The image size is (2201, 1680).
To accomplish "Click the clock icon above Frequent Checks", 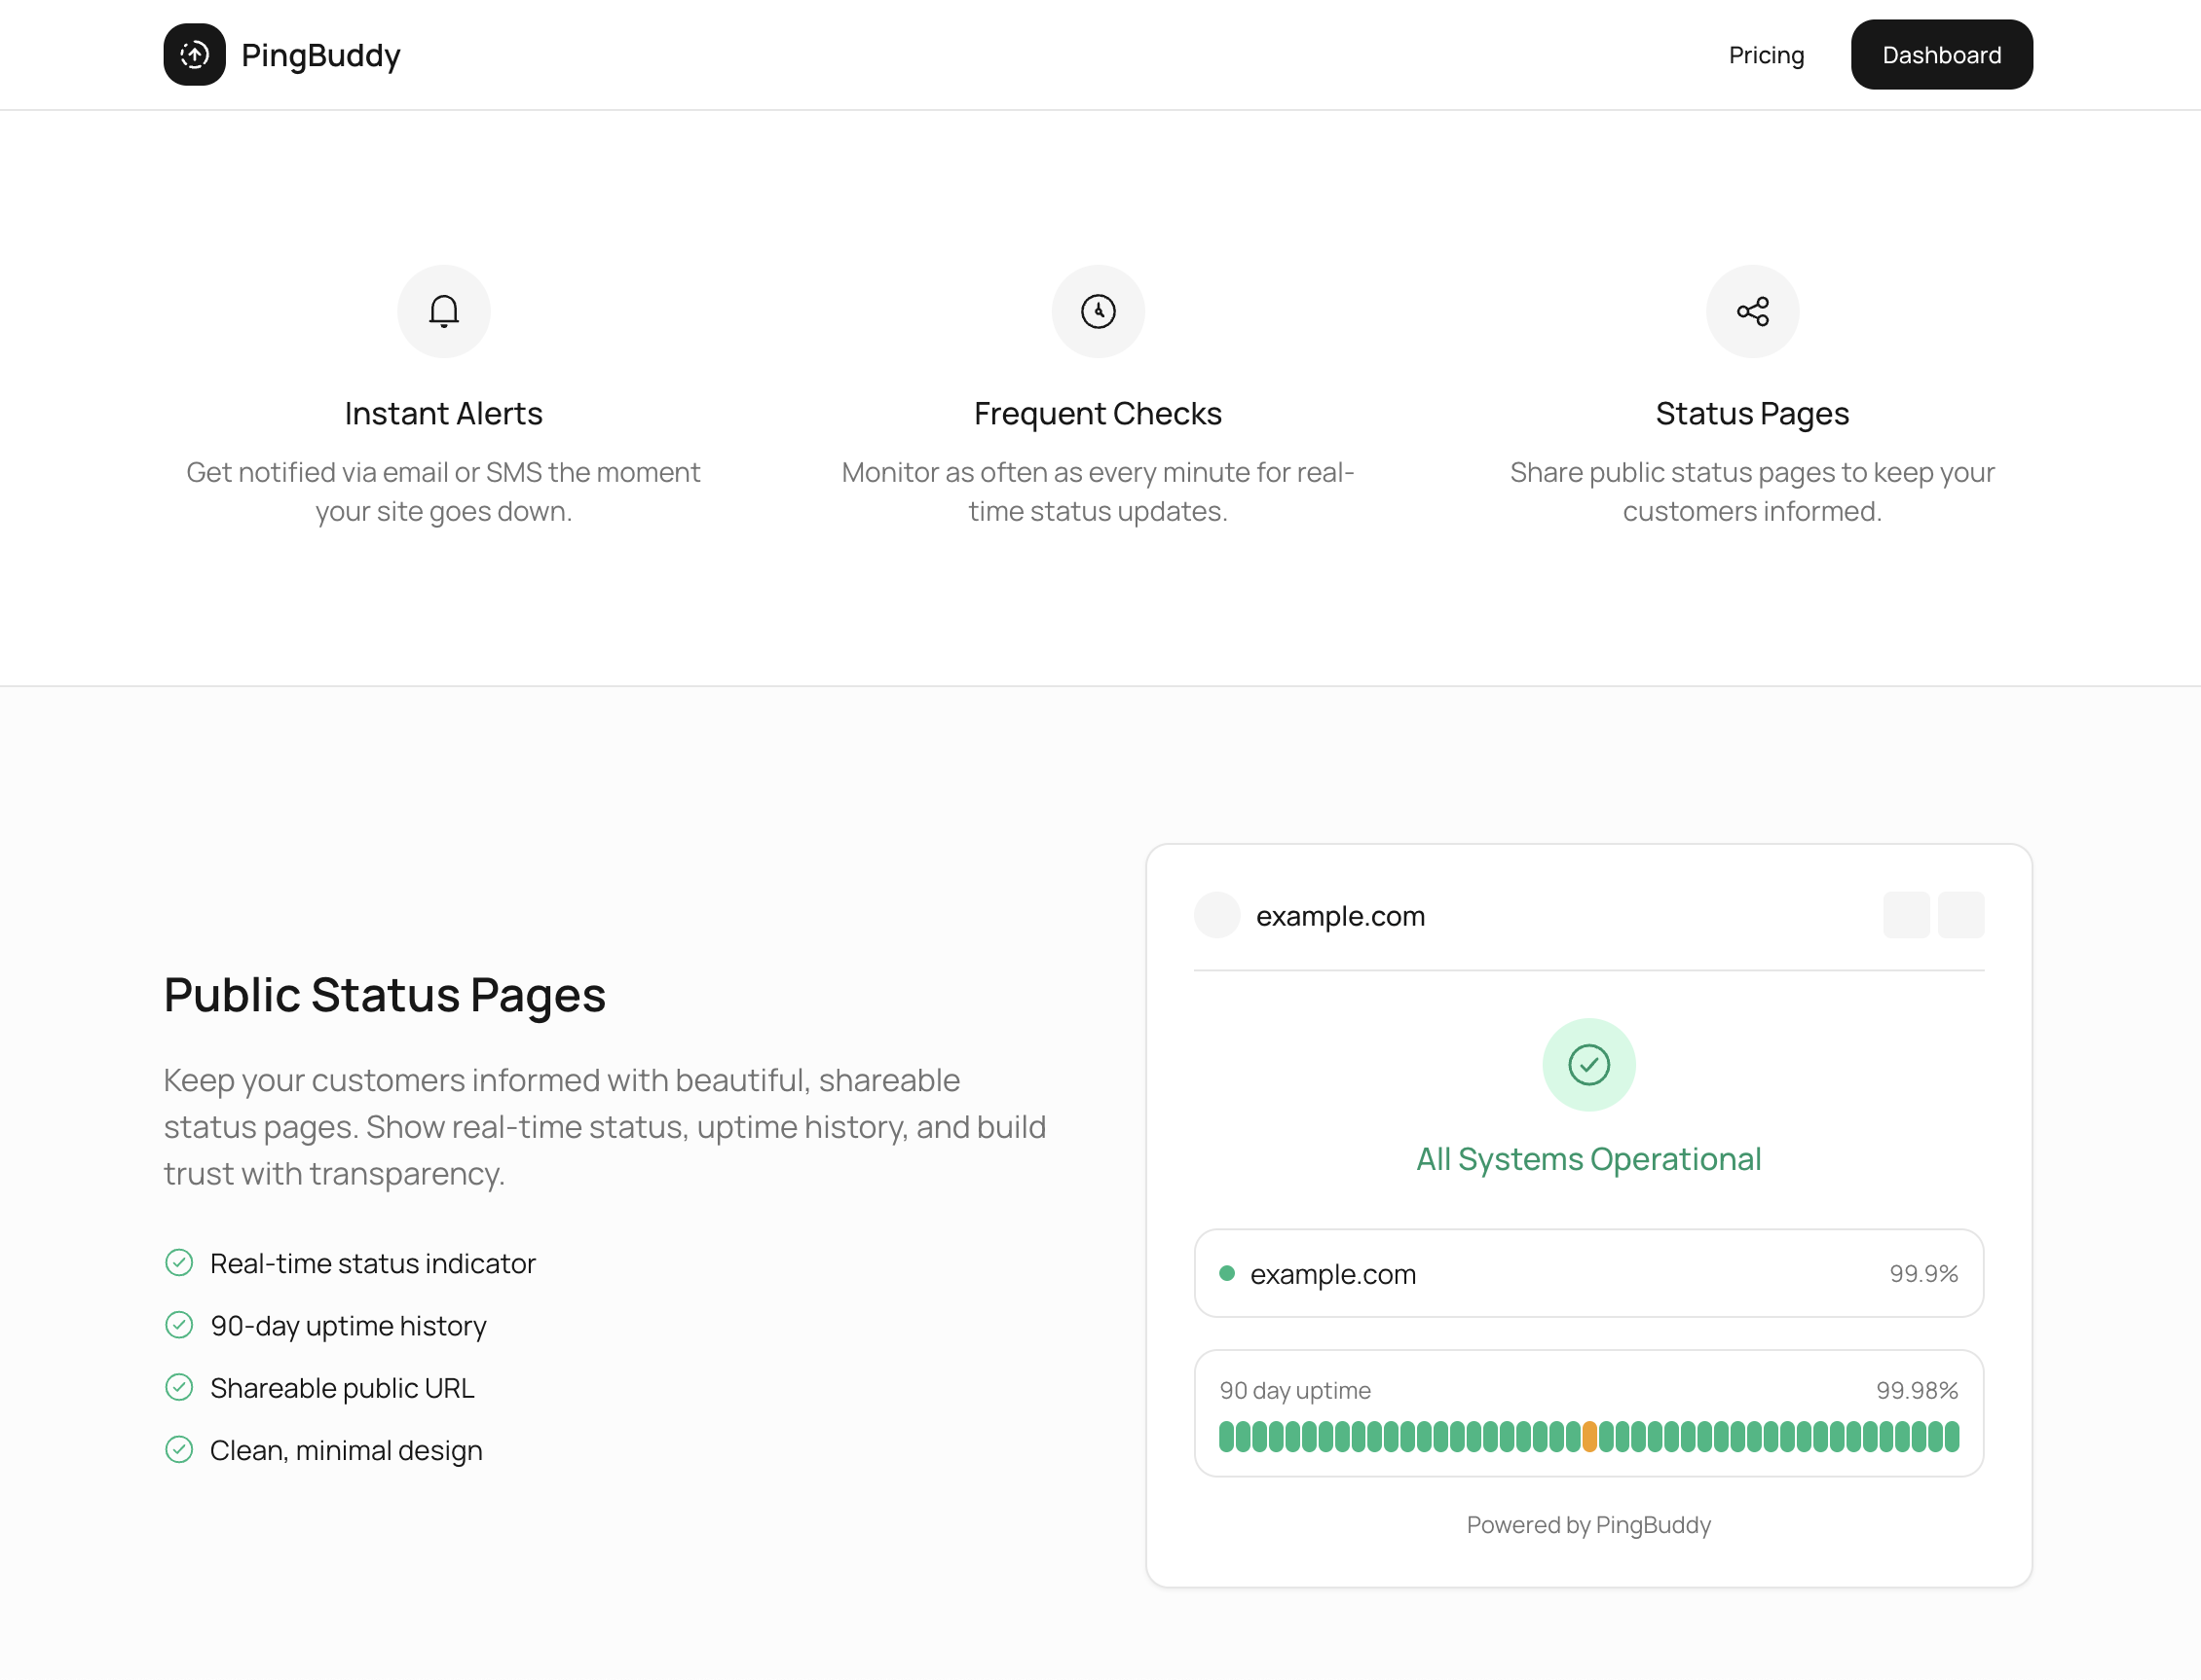I will click(1098, 311).
